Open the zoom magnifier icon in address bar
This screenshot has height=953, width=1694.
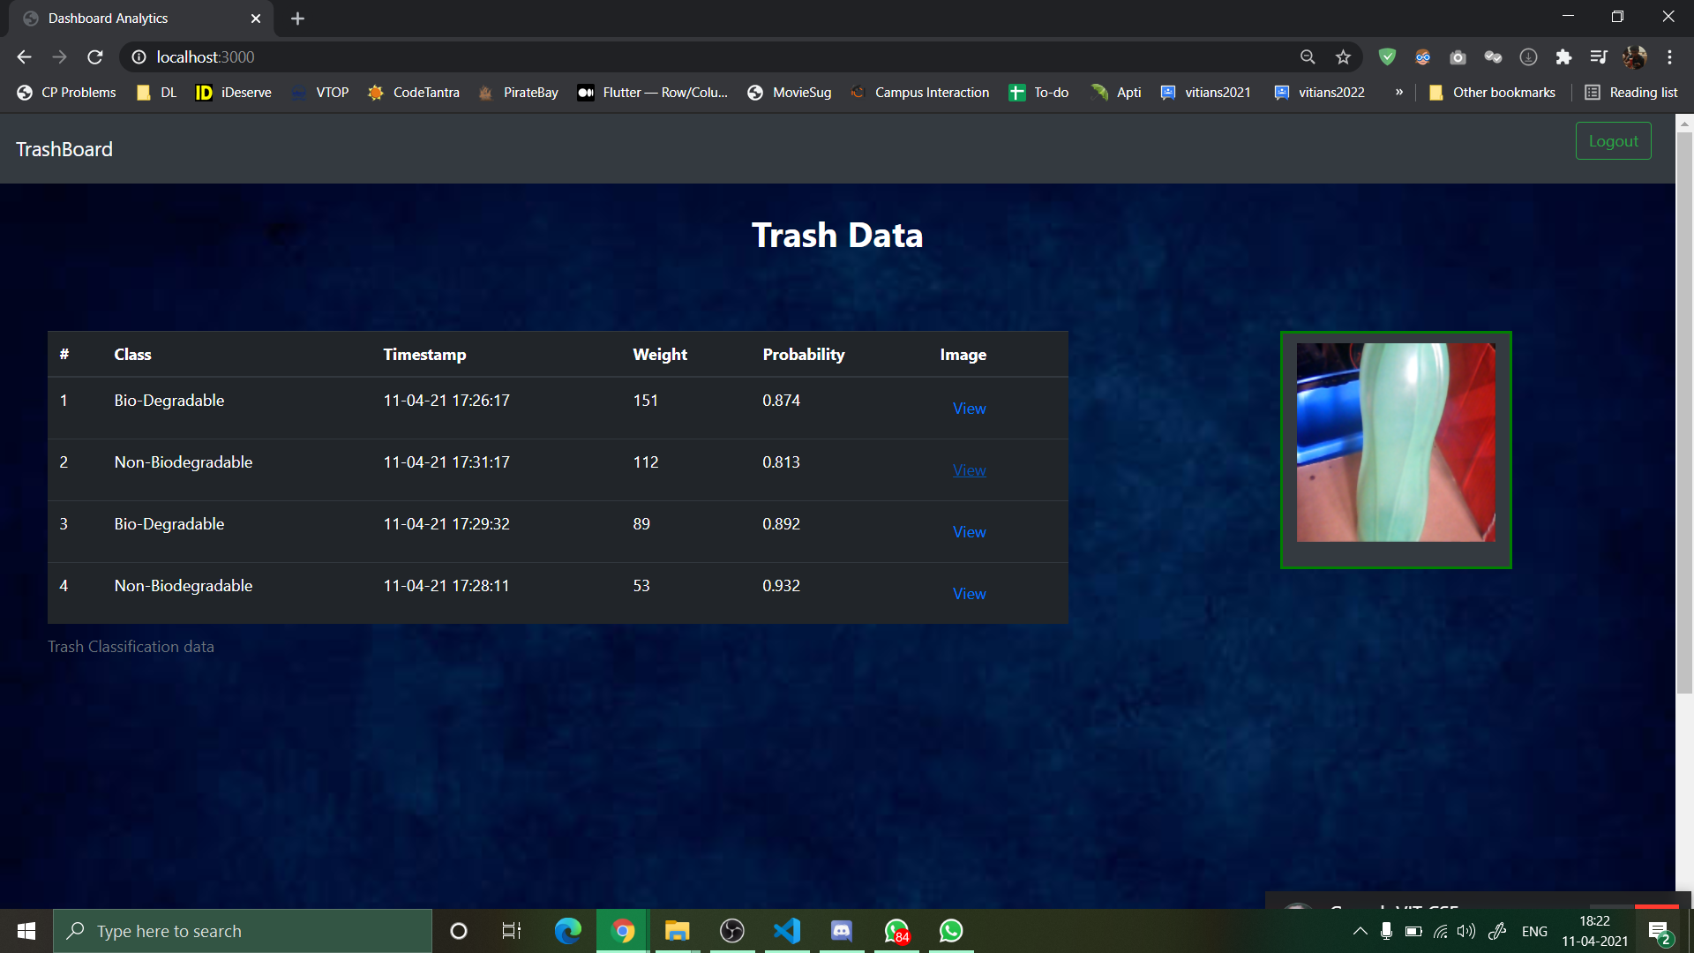1308,57
